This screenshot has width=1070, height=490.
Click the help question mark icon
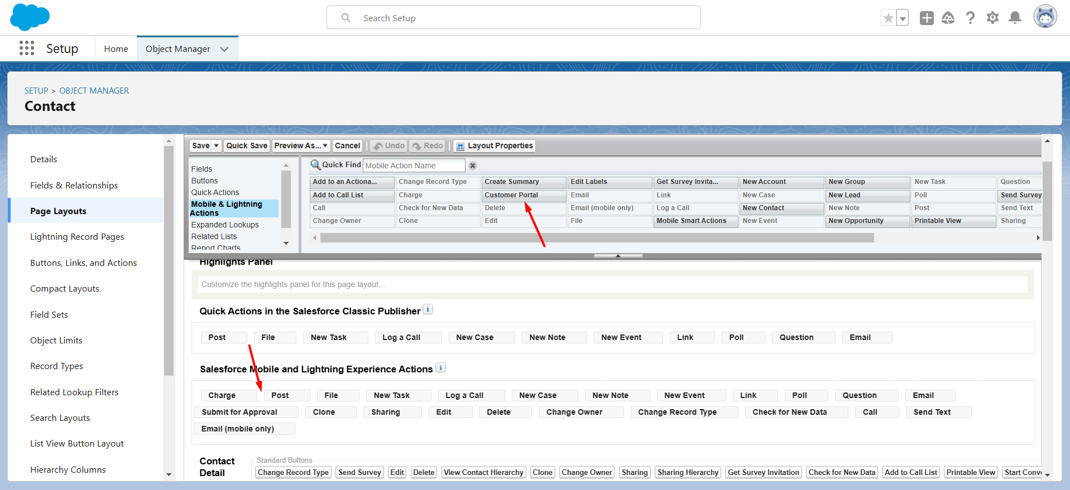tap(971, 18)
